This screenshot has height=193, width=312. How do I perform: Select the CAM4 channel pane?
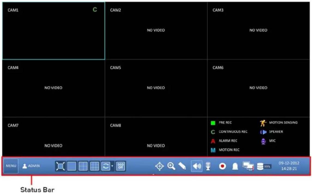coord(53,88)
